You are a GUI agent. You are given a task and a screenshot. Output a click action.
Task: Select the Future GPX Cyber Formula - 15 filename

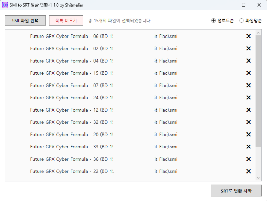pyautogui.click(x=104, y=73)
